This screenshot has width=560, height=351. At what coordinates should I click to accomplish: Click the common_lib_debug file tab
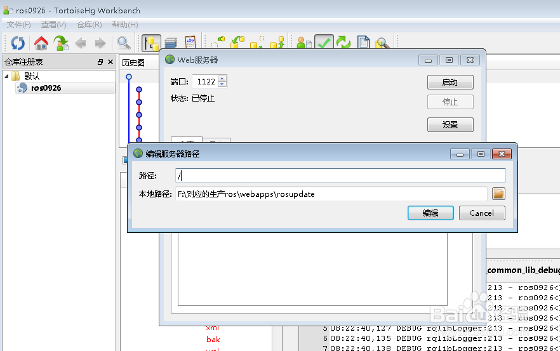point(523,270)
